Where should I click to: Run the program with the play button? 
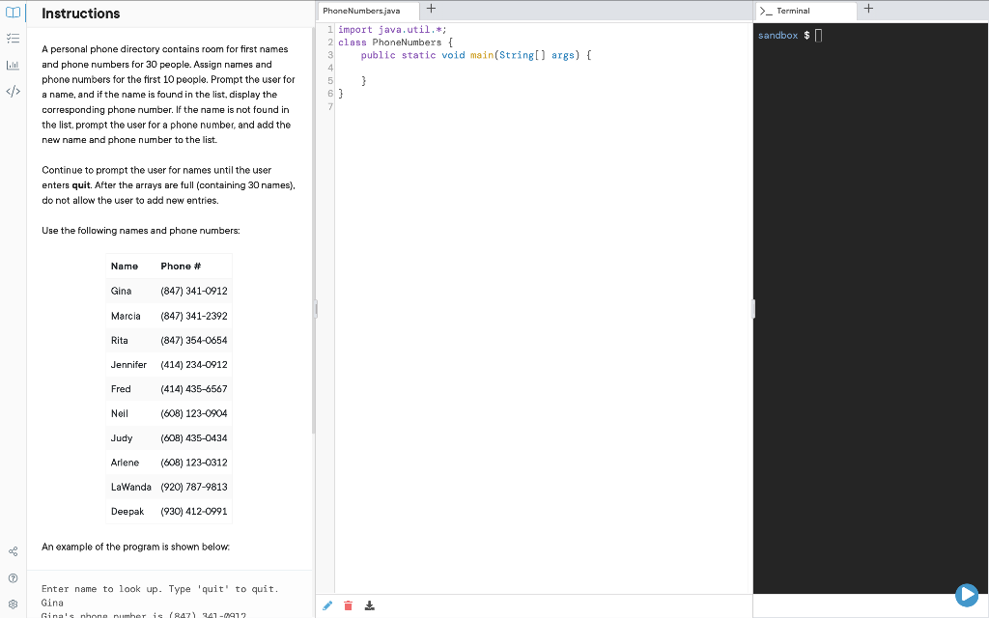969,594
